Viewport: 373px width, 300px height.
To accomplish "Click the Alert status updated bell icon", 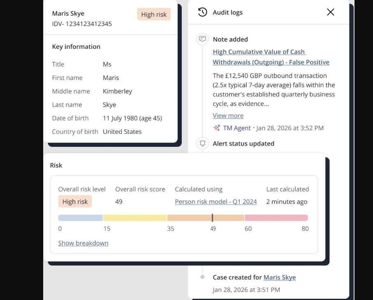I will tap(202, 144).
